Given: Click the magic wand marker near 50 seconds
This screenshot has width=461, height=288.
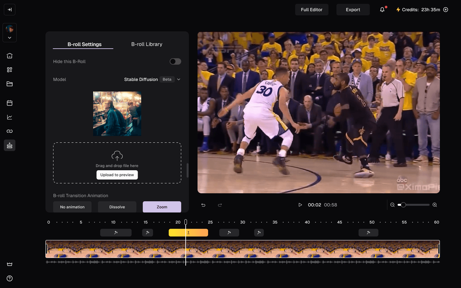Looking at the screenshot, I should 368,233.
